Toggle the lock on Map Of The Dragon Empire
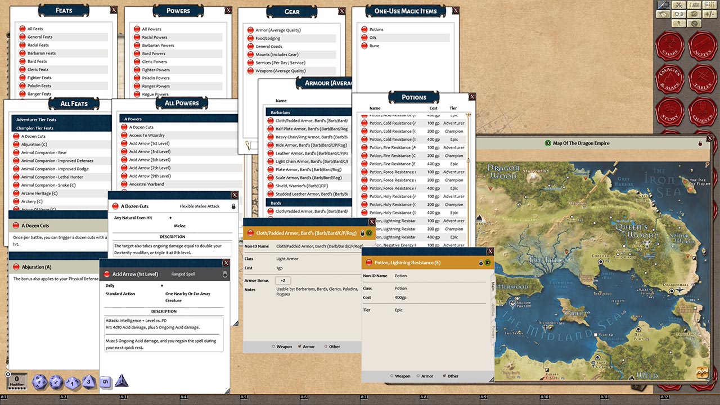Image resolution: width=720 pixels, height=405 pixels. 700,143
